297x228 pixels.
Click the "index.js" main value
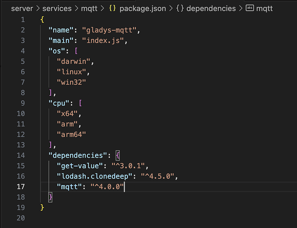[103, 41]
